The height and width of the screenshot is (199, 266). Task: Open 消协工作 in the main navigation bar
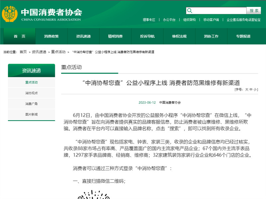(211, 36)
